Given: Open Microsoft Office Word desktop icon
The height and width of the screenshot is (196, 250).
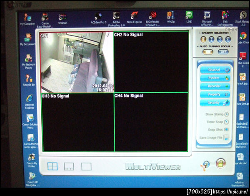Looking at the screenshot, I should click(207, 18).
